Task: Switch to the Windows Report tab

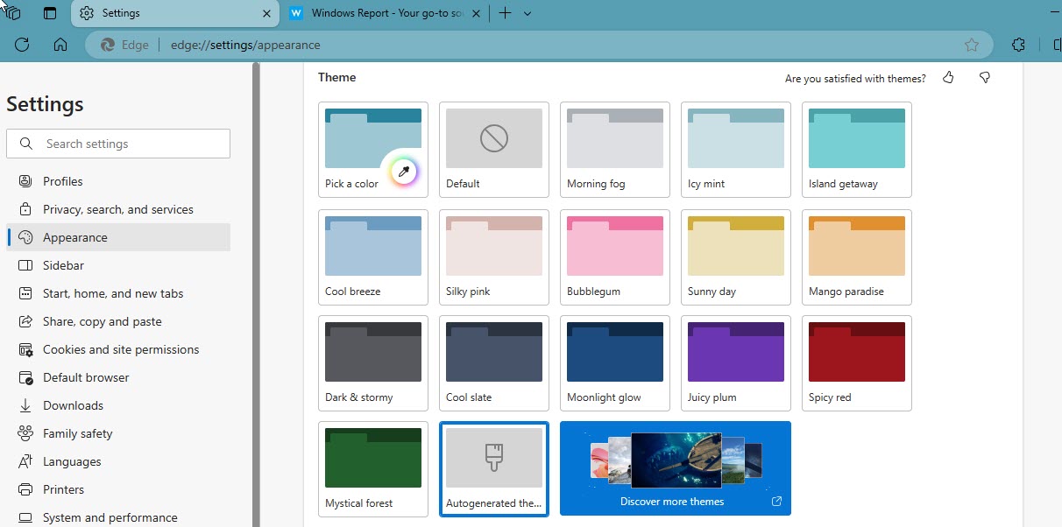Action: [385, 13]
